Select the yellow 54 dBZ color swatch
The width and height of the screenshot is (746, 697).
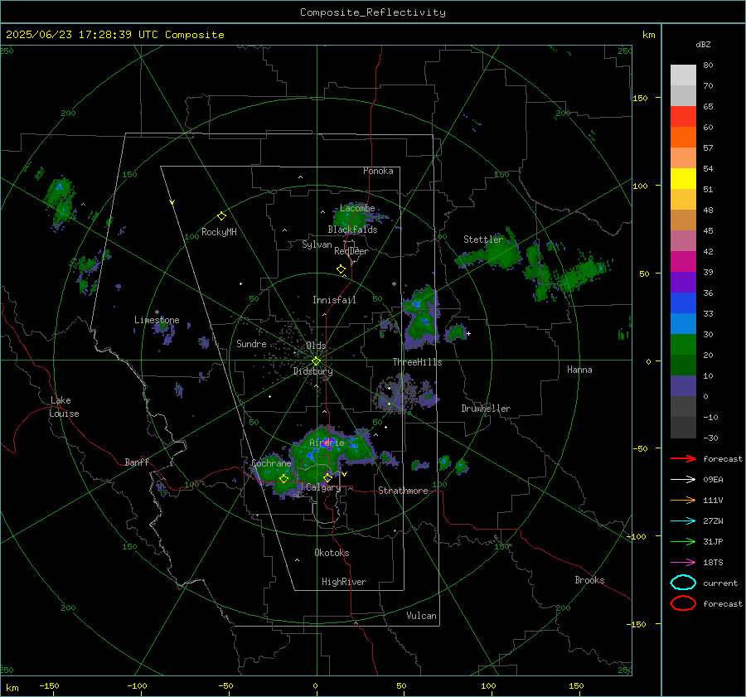[x=683, y=179]
